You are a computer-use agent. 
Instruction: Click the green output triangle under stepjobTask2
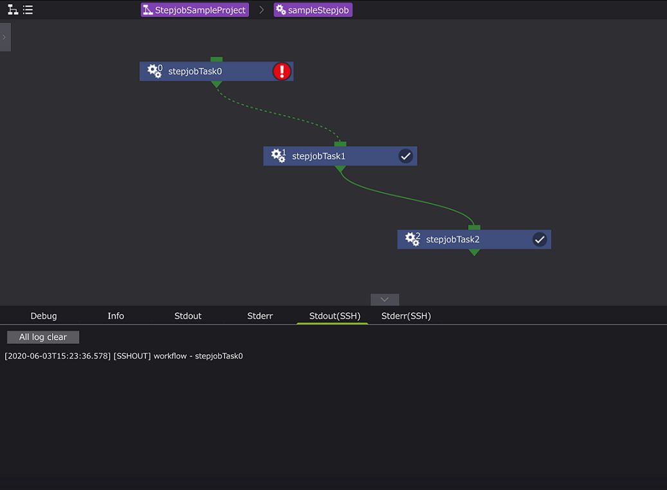[474, 252]
